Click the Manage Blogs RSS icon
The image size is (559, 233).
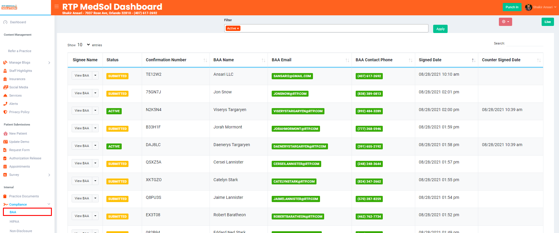tap(5, 62)
